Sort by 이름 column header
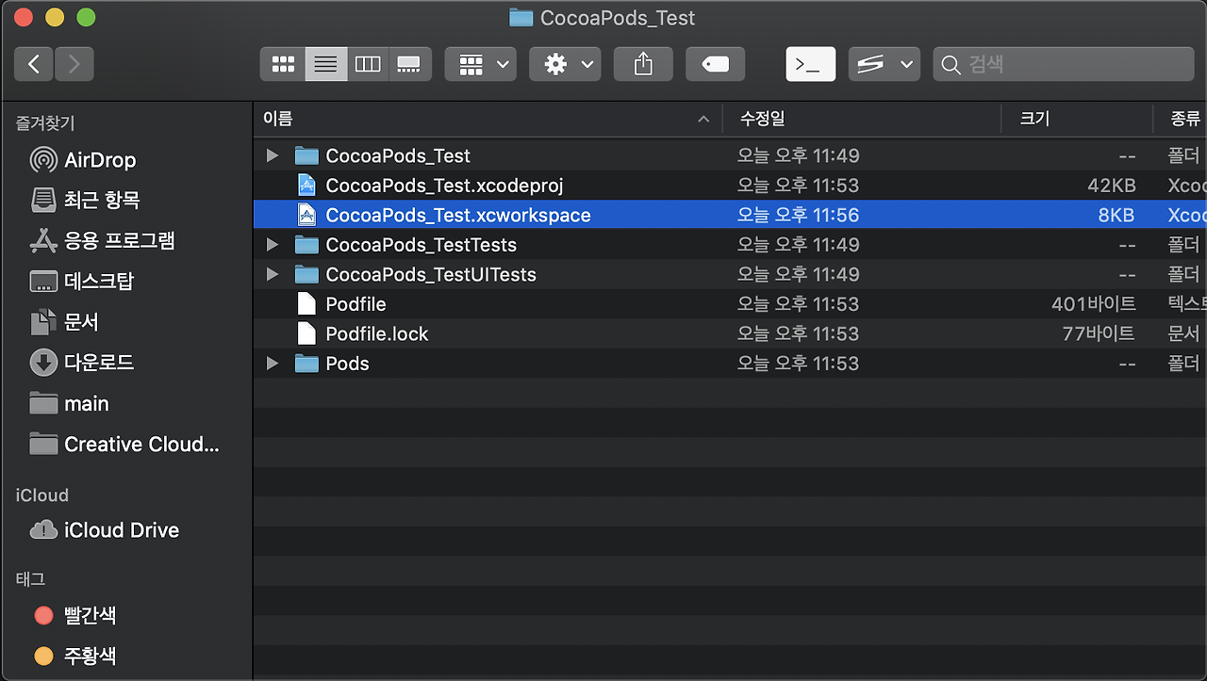 click(488, 119)
